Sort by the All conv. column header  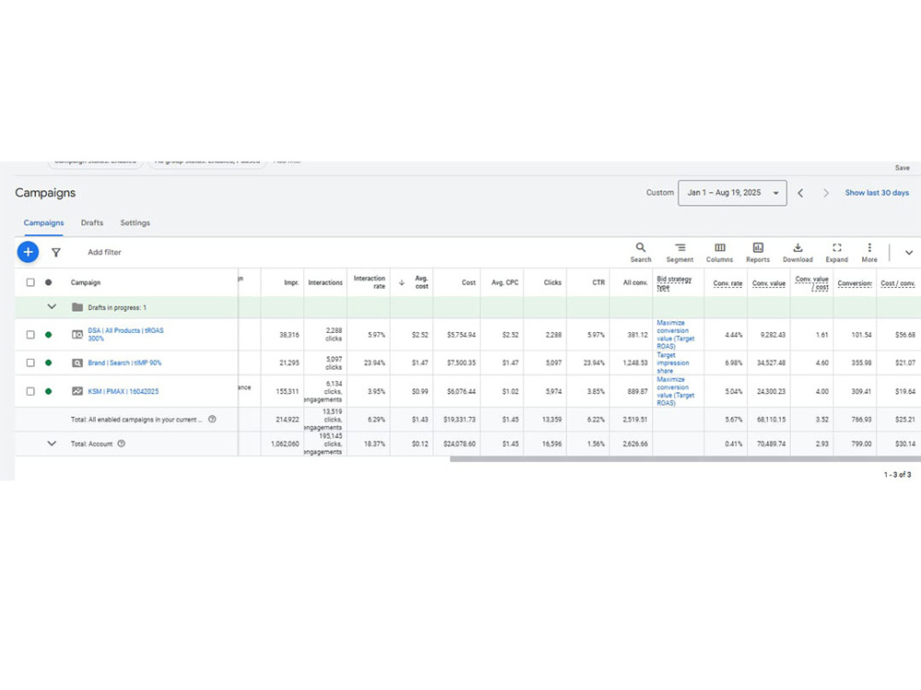(x=635, y=282)
